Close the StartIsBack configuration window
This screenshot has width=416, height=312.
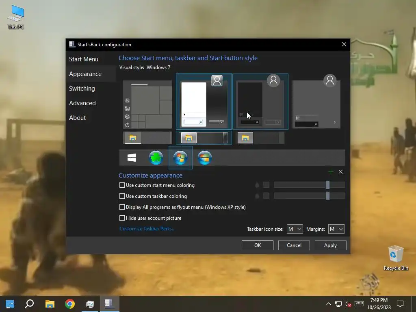344,44
